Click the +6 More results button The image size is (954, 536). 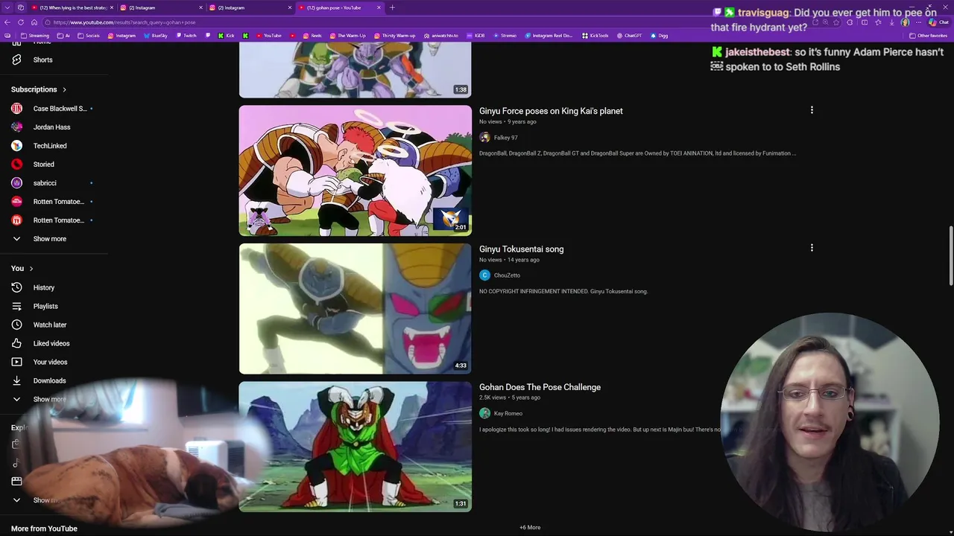(530, 527)
